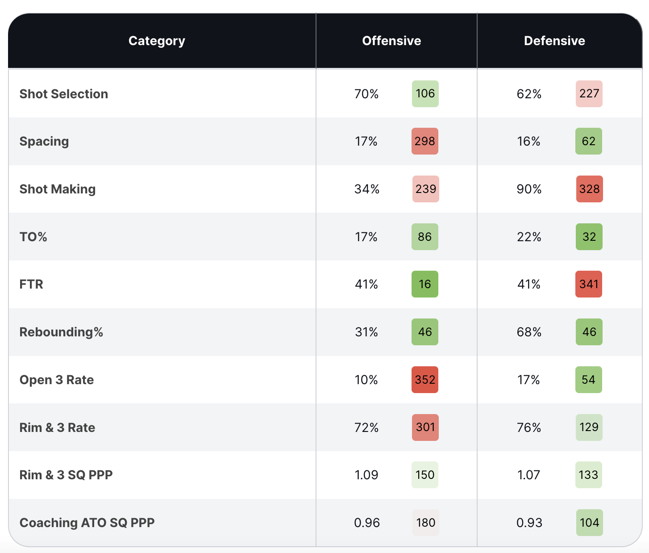Select the Rebounding% row label
This screenshot has height=553, width=649.
pos(61,332)
